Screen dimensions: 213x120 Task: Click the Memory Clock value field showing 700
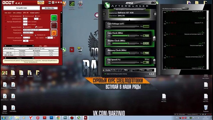[146, 53]
